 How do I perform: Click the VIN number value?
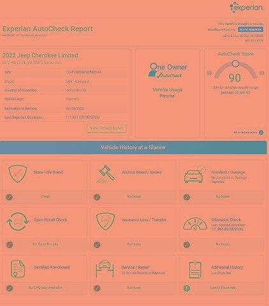pyautogui.click(x=84, y=72)
